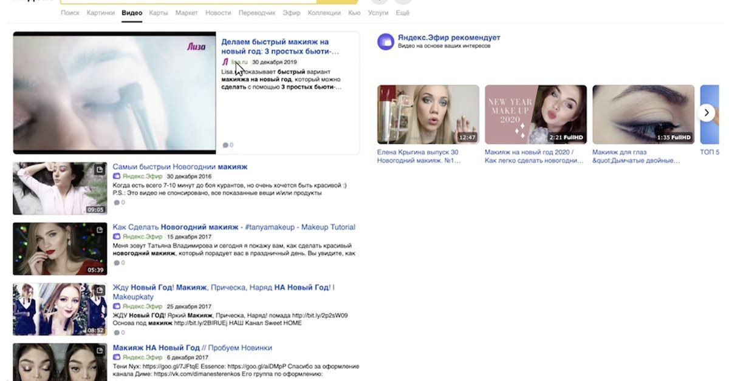Open the Услуги tab

point(378,13)
